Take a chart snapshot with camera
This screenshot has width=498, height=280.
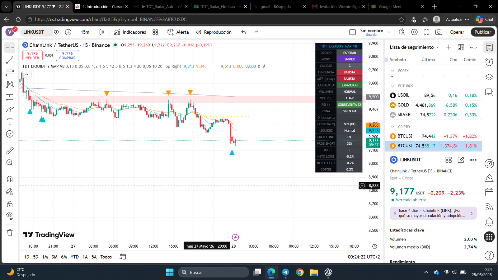pyautogui.click(x=439, y=32)
